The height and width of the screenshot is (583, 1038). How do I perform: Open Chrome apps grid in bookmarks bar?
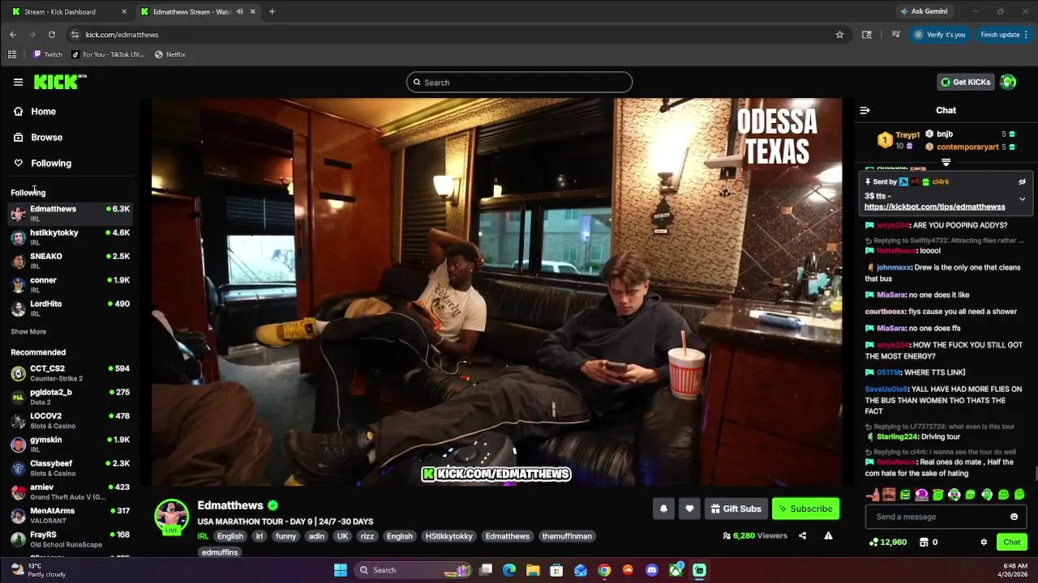point(12,54)
